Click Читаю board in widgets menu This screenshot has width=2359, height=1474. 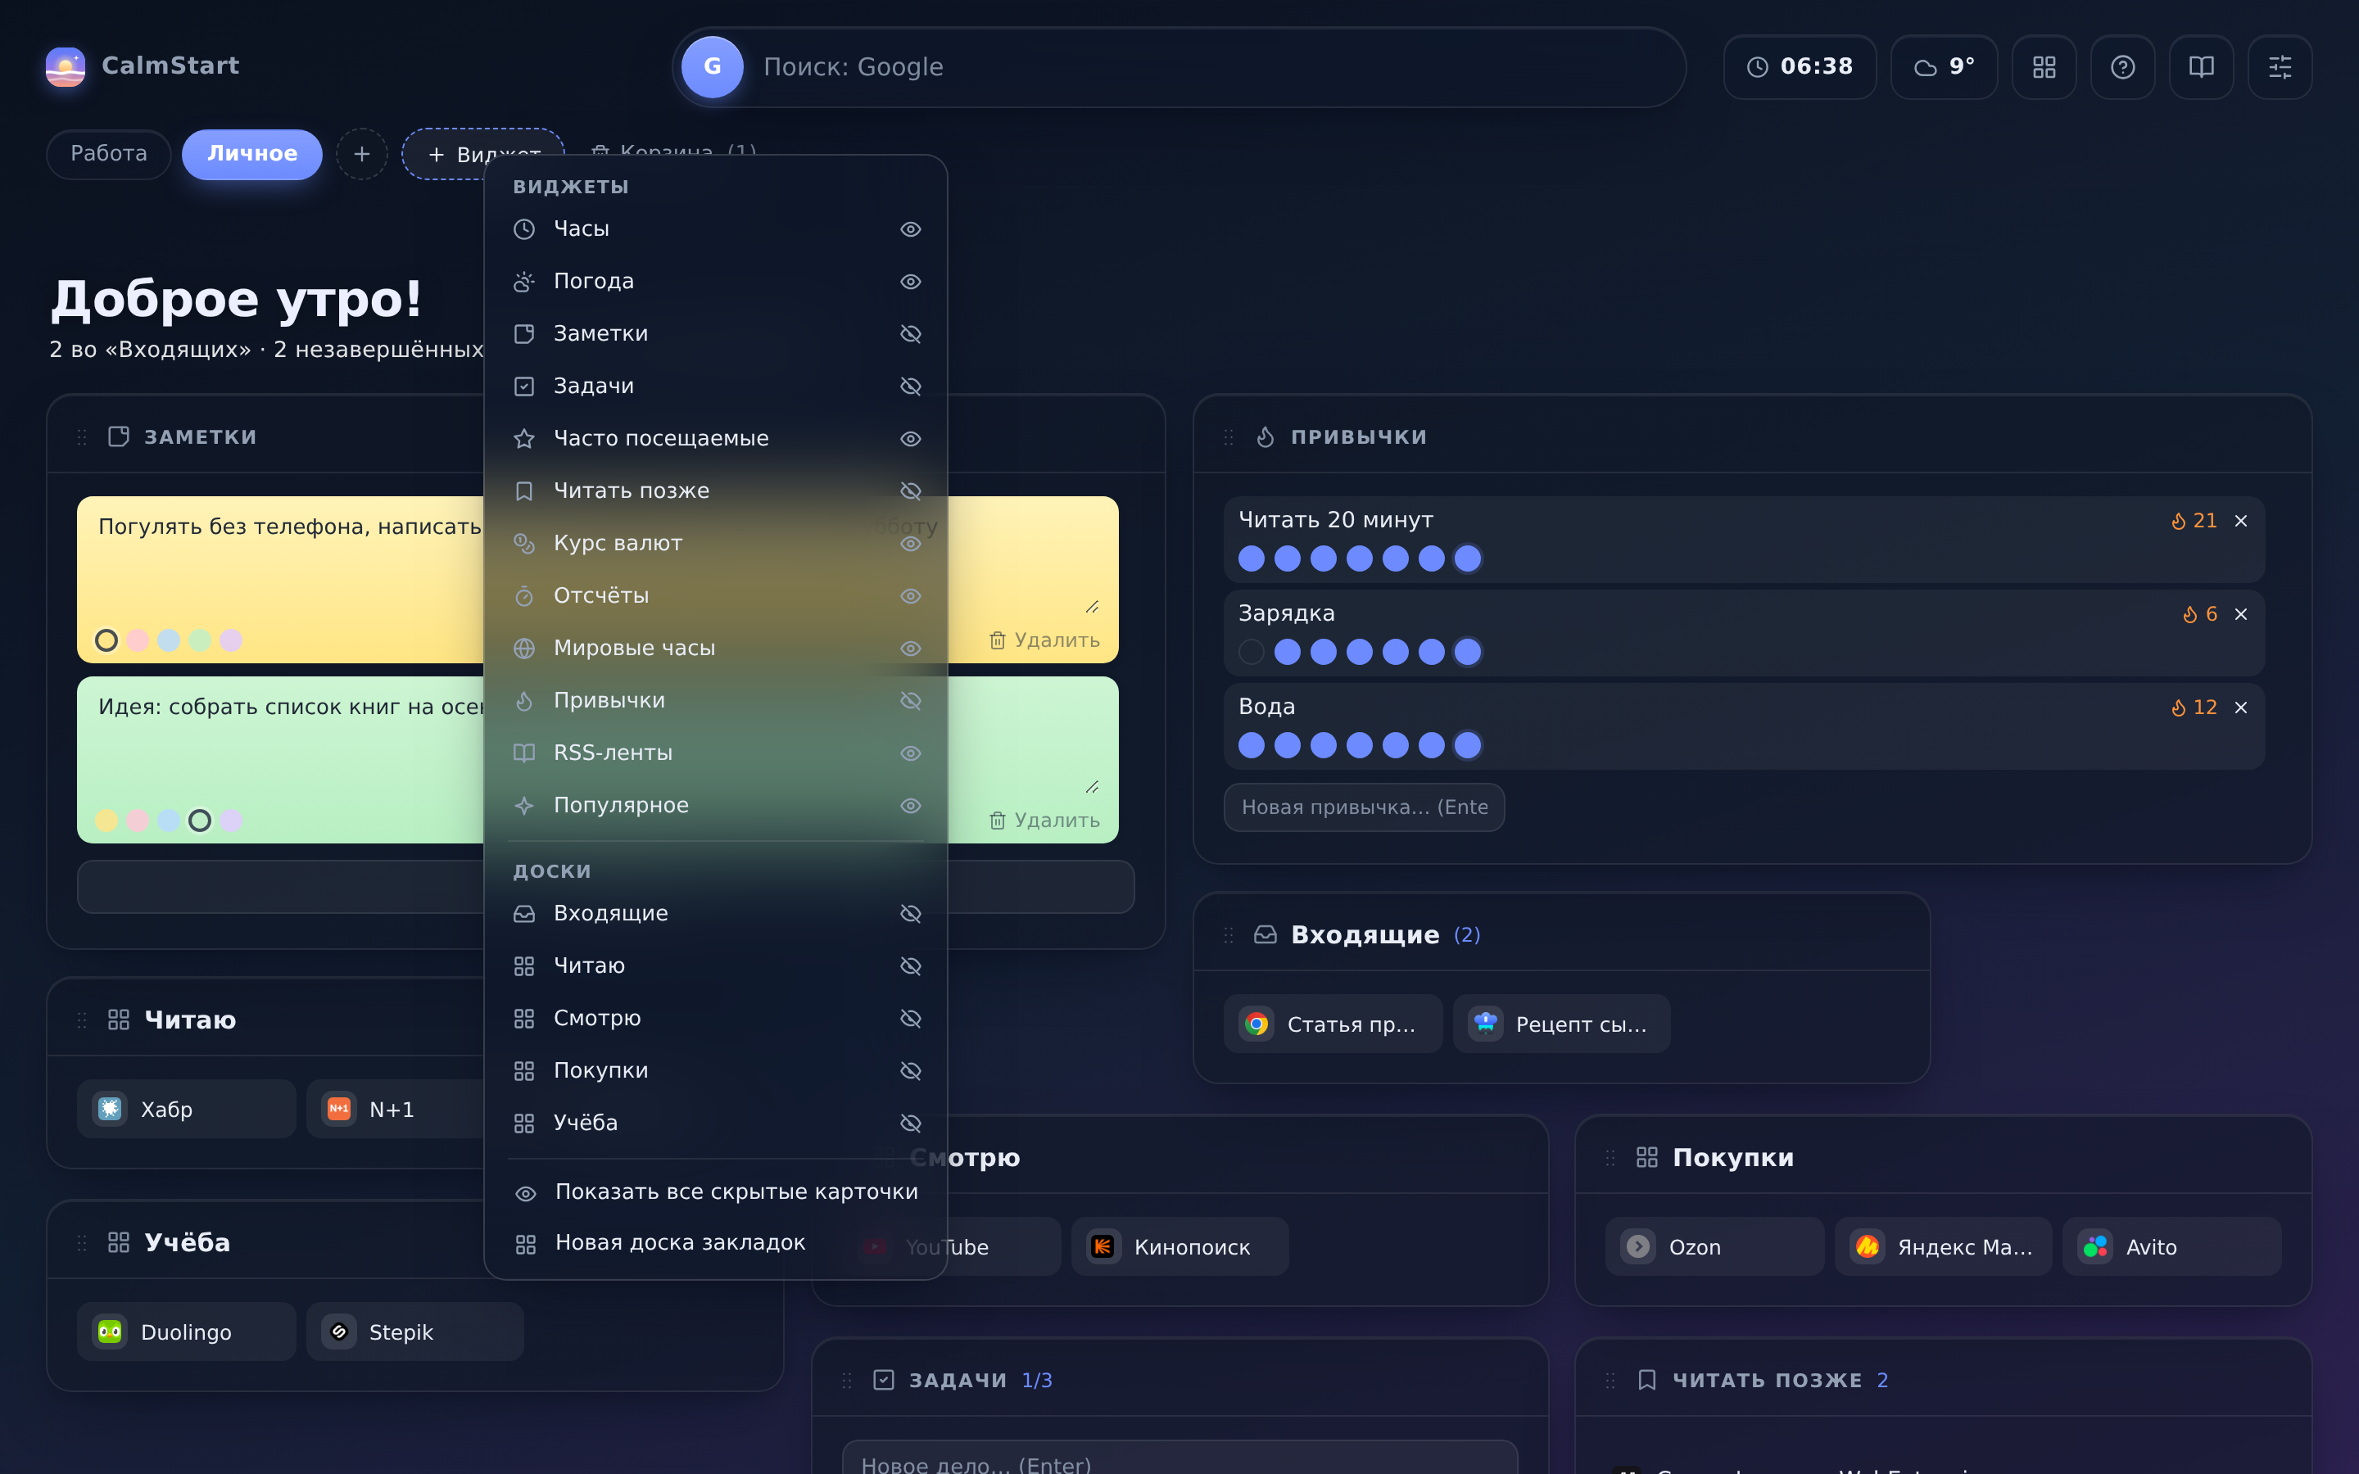tap(716, 966)
